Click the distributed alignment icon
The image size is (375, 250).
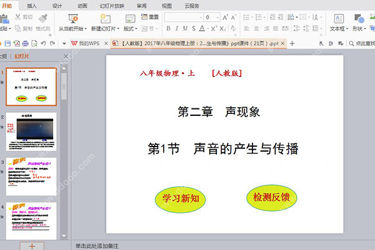(x=285, y=29)
